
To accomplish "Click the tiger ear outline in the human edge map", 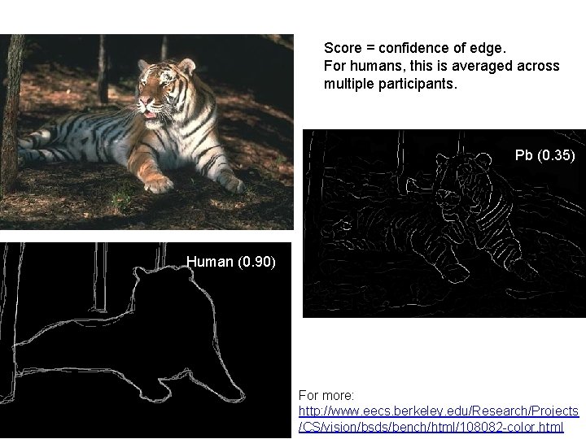I will [x=142, y=273].
